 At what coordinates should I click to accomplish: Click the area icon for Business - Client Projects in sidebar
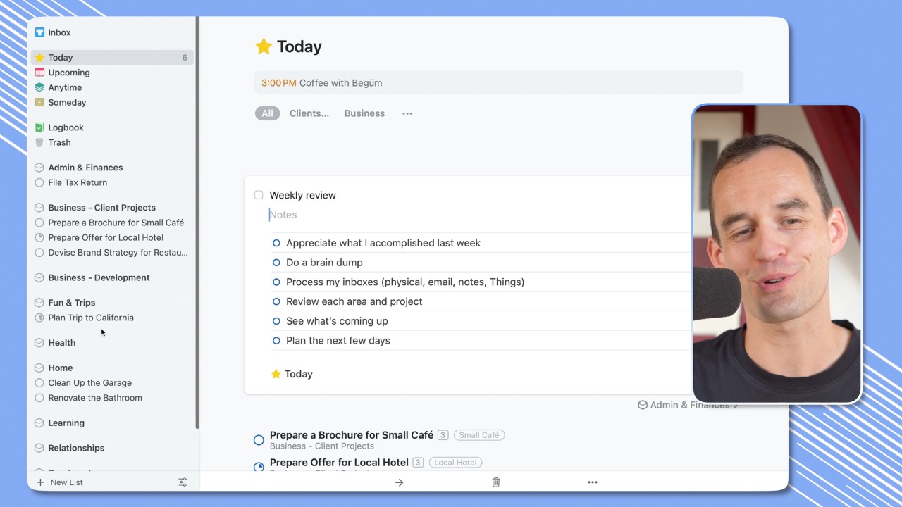click(39, 208)
